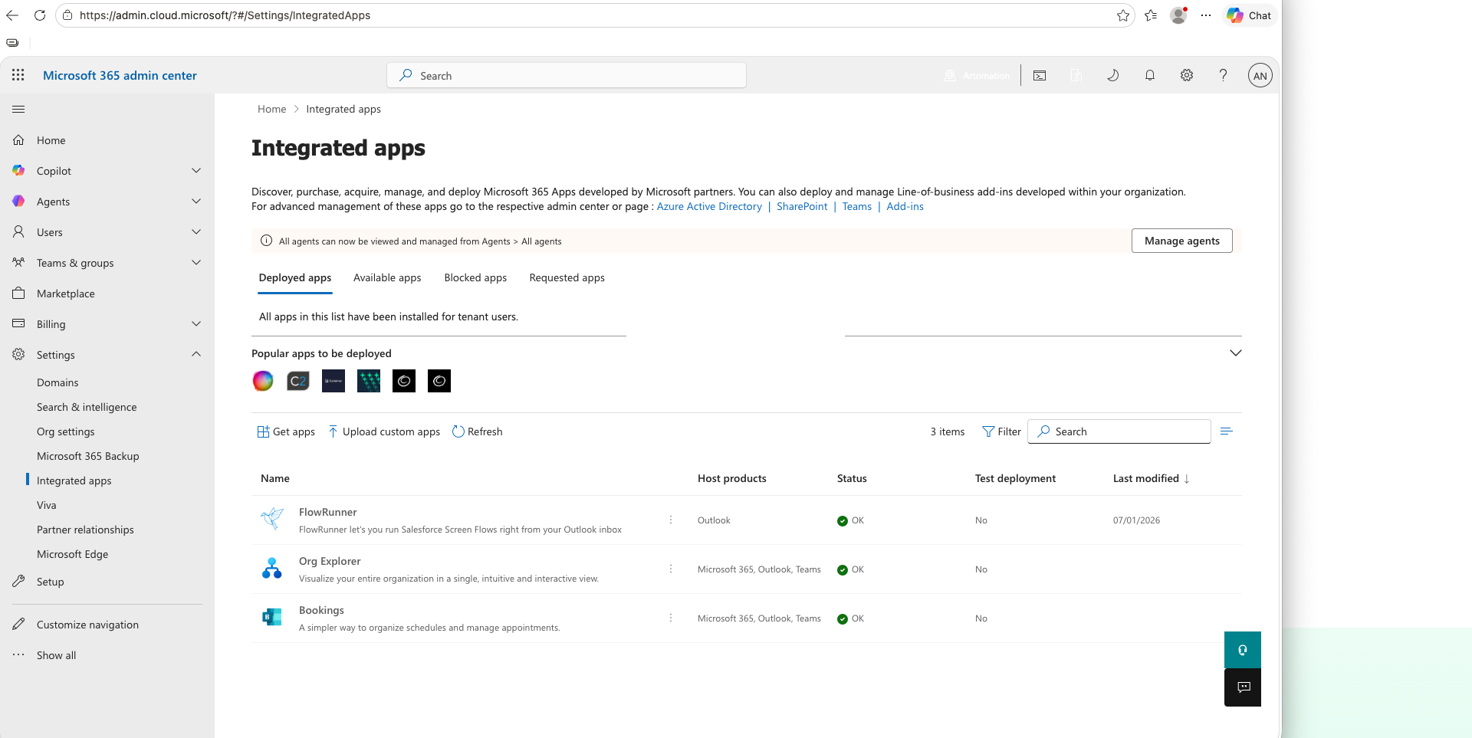Select the green dotted pattern popular app icon
The height and width of the screenshot is (738, 1472).
tap(369, 381)
